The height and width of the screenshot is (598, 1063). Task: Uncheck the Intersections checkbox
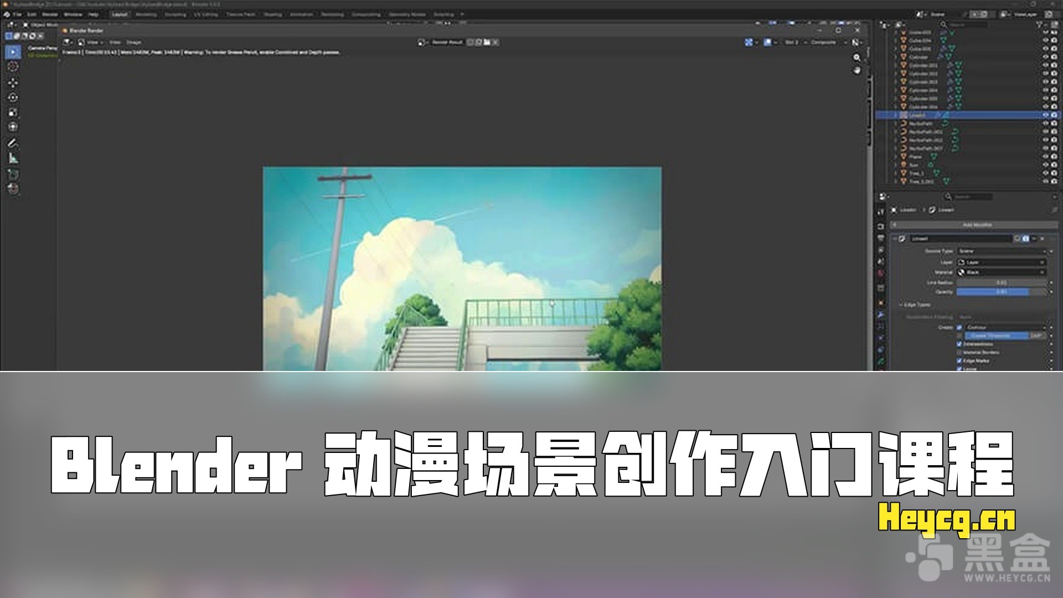(959, 344)
